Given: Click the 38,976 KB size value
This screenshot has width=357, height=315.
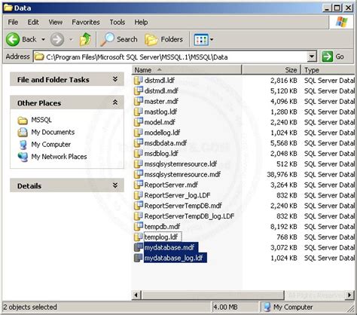Looking at the screenshot, I should click(282, 174).
